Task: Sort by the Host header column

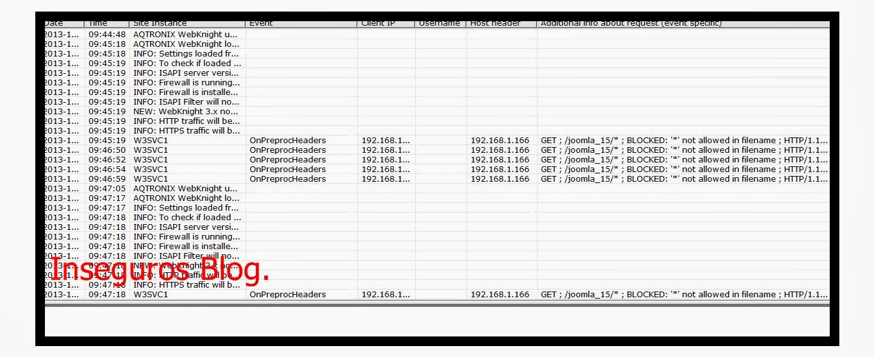Action: pos(501,24)
